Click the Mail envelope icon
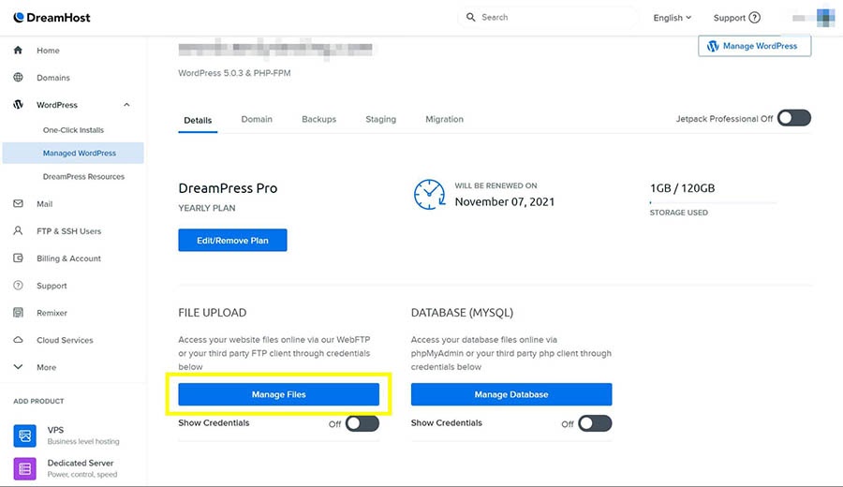This screenshot has width=843, height=487. tap(18, 203)
